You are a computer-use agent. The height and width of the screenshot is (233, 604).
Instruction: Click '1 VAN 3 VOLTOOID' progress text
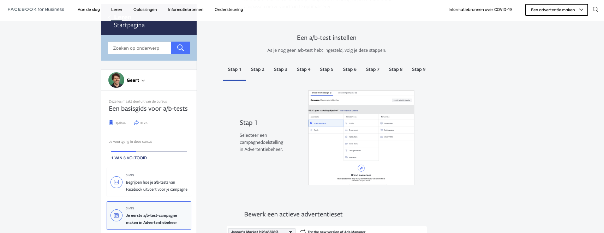[129, 158]
